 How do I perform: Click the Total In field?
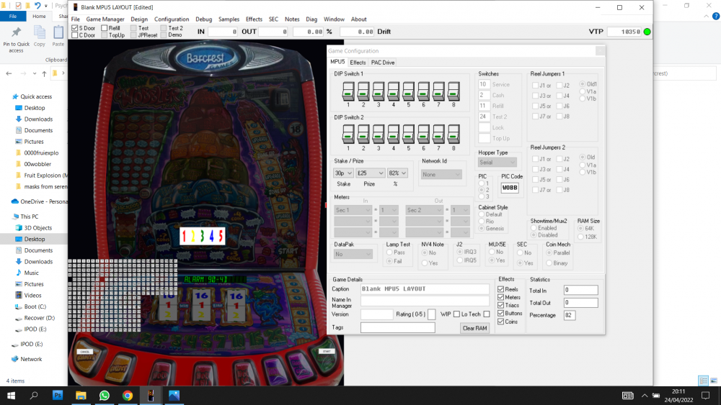[580, 290]
